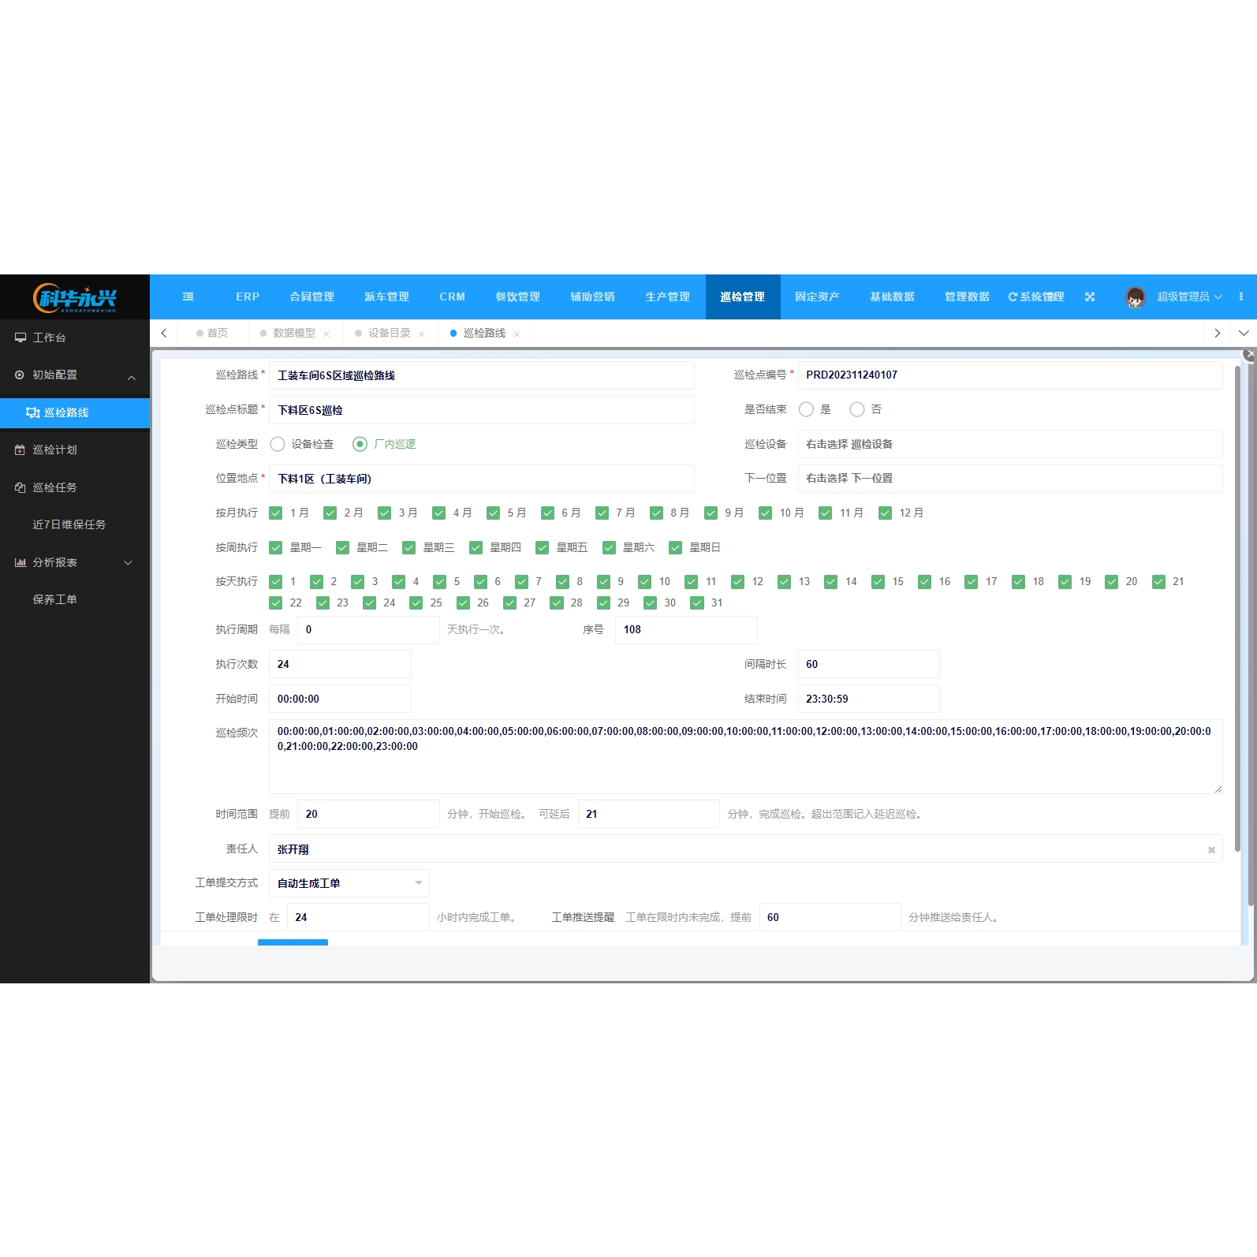Expand the 分析报表 sidebar menu
Image resolution: width=1257 pixels, height=1257 pixels.
click(x=75, y=562)
